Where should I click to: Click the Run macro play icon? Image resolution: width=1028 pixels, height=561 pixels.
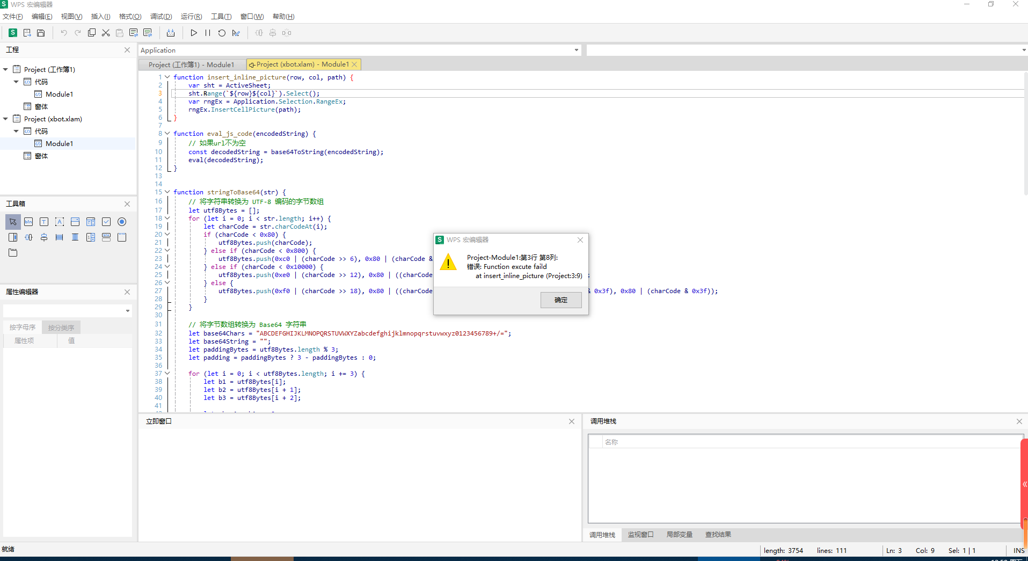(194, 33)
